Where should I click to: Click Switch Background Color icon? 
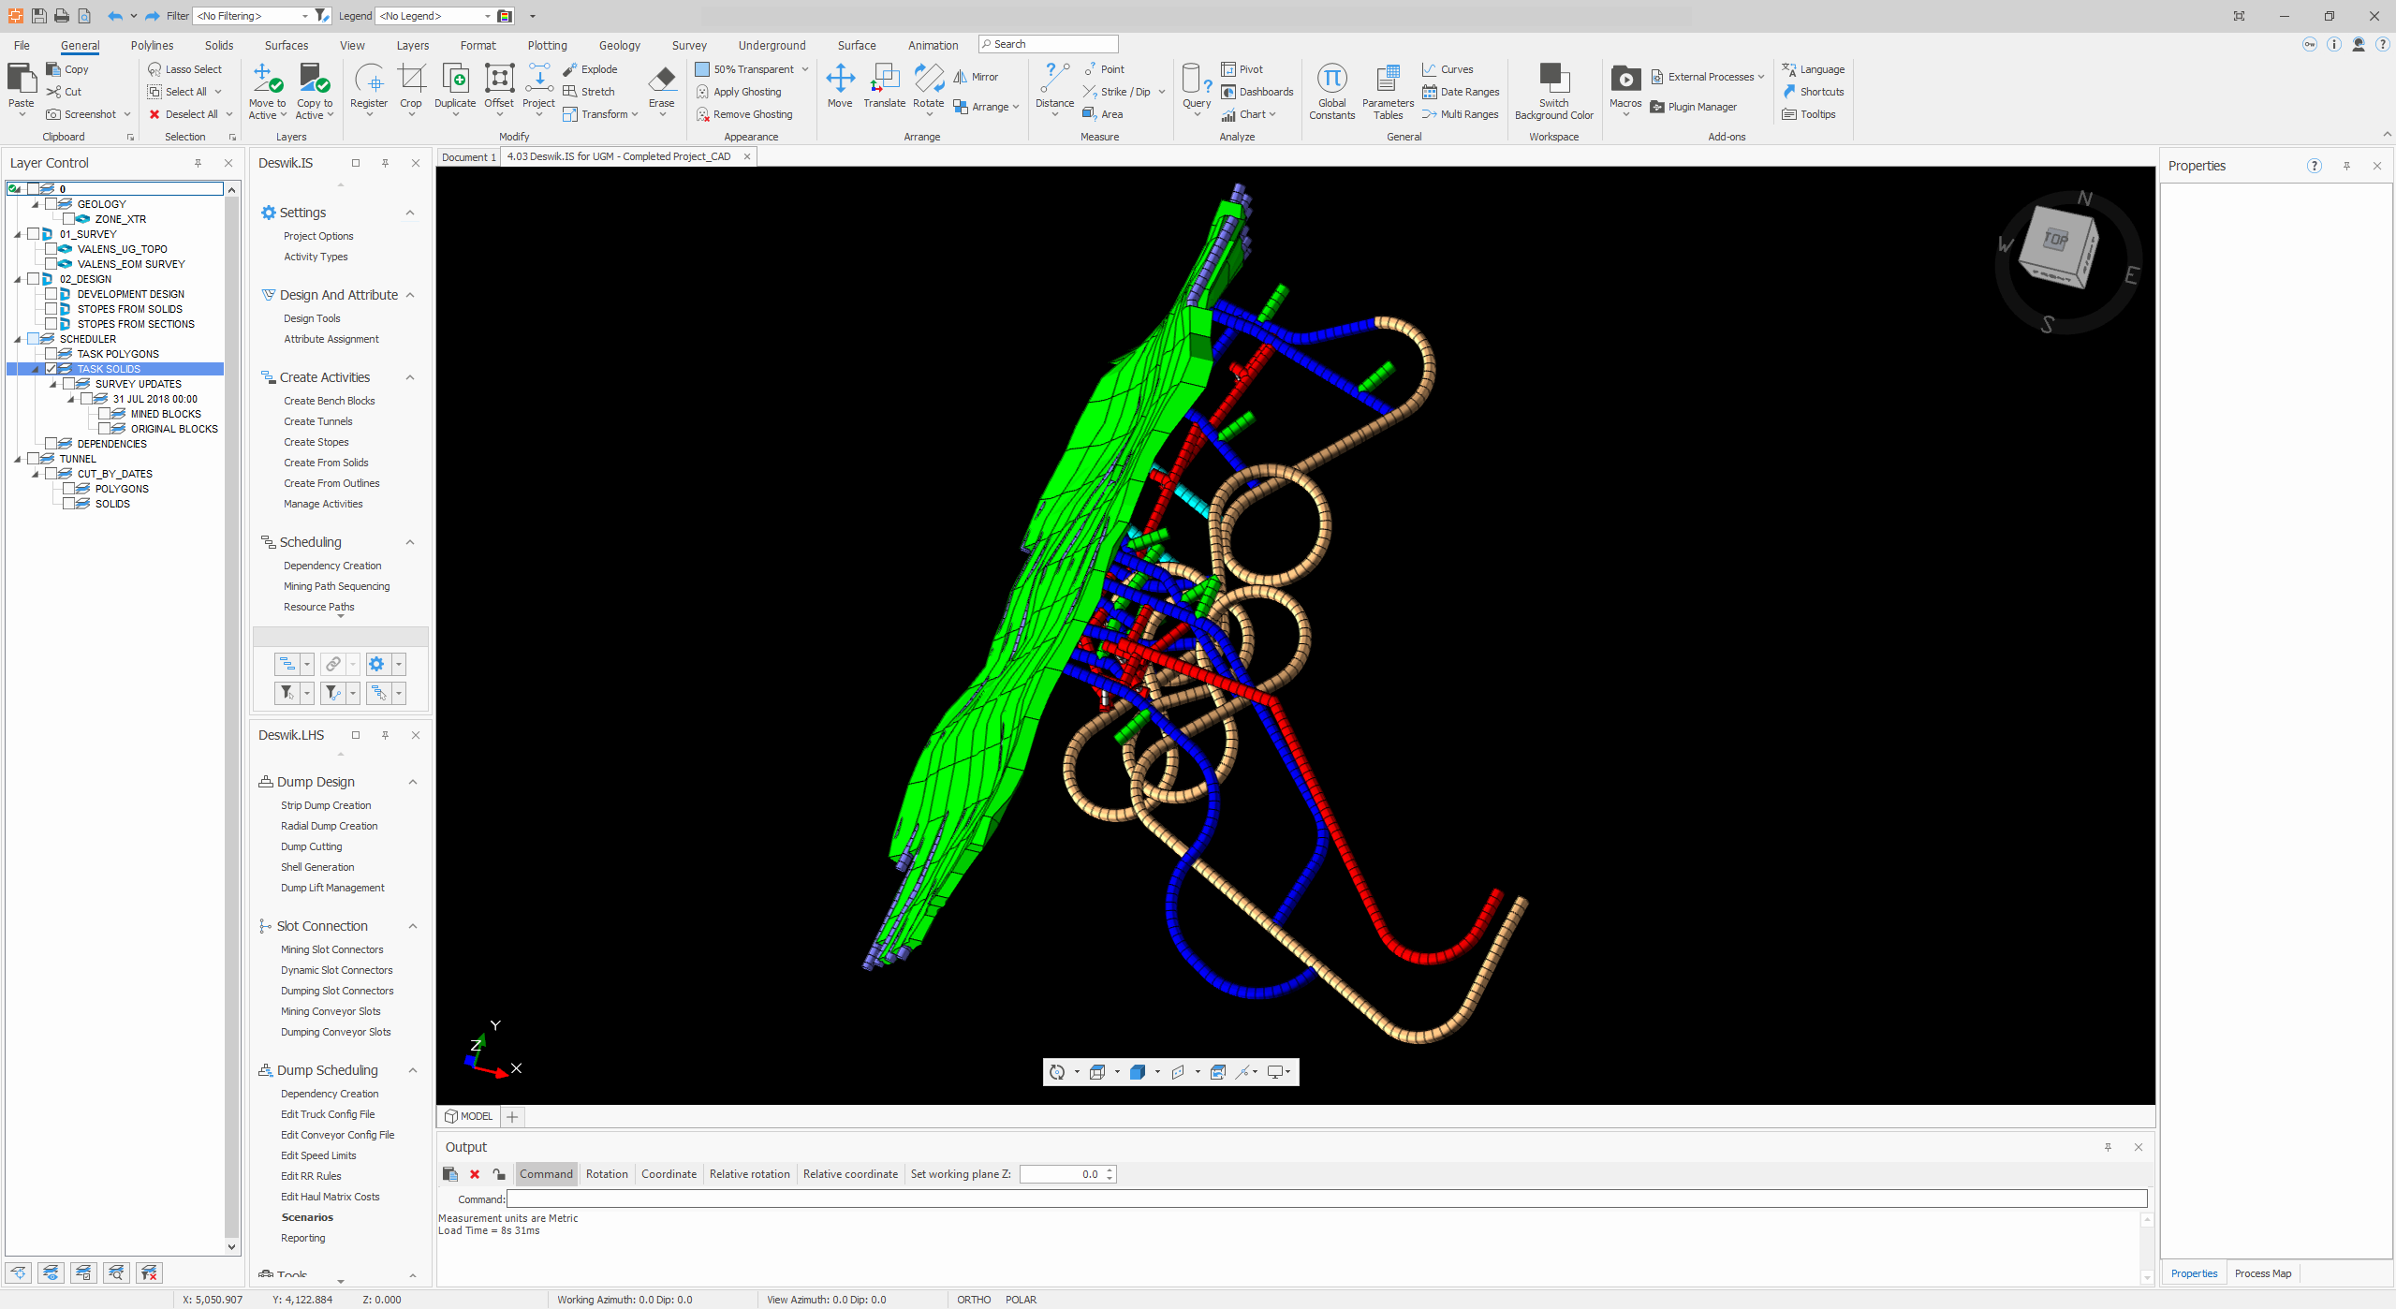(x=1553, y=79)
